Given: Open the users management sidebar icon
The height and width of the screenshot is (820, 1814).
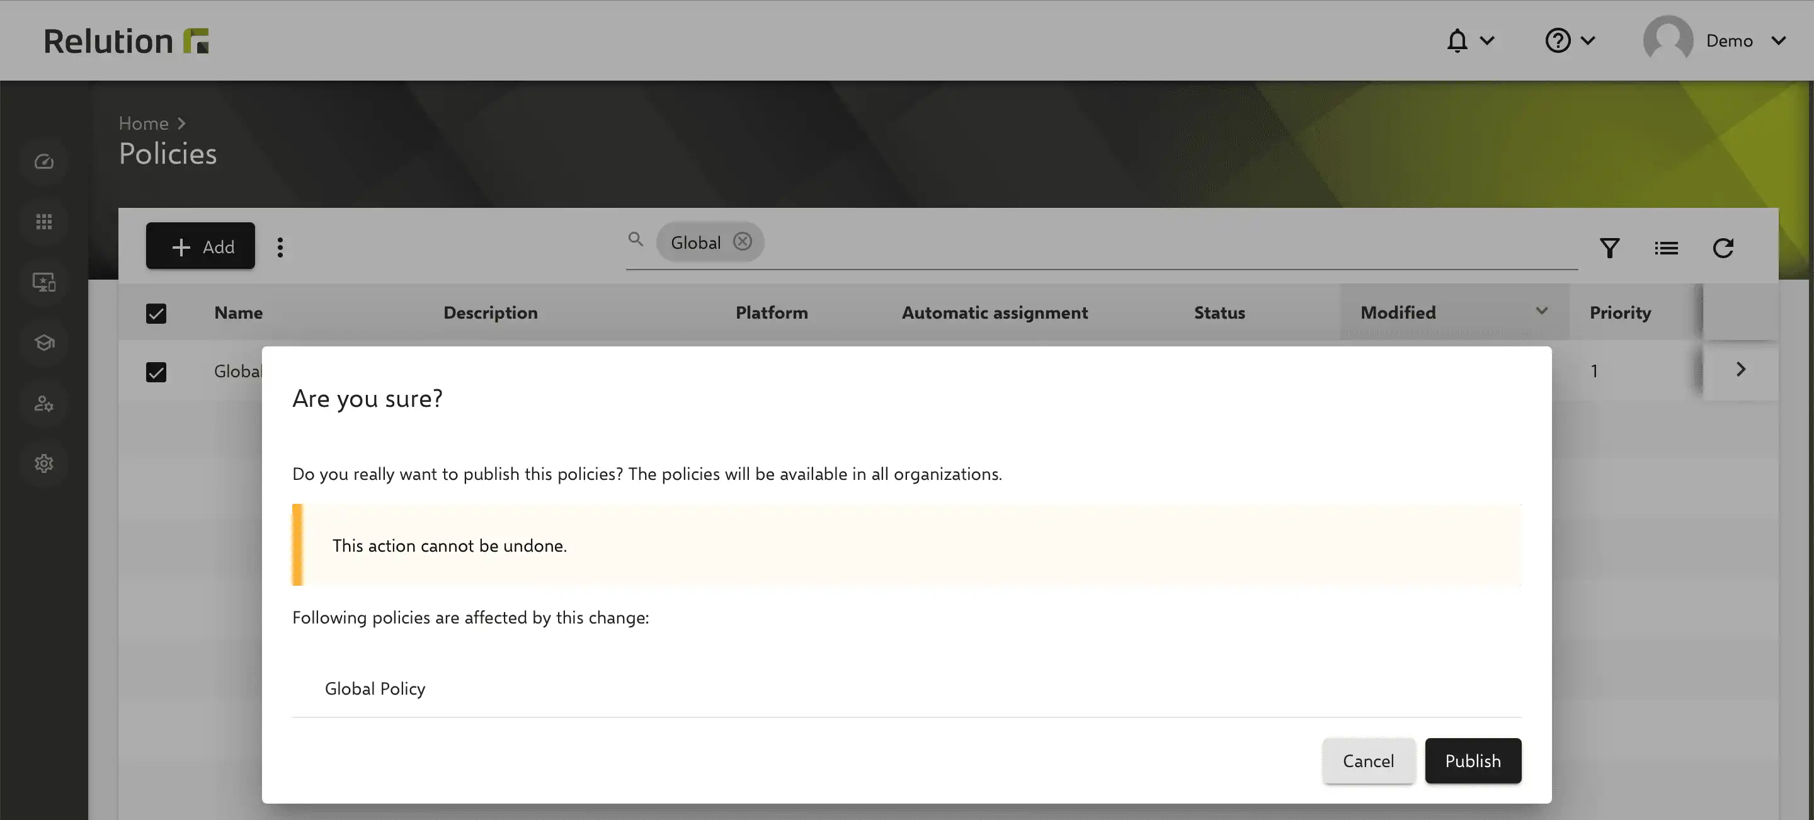Looking at the screenshot, I should coord(43,403).
